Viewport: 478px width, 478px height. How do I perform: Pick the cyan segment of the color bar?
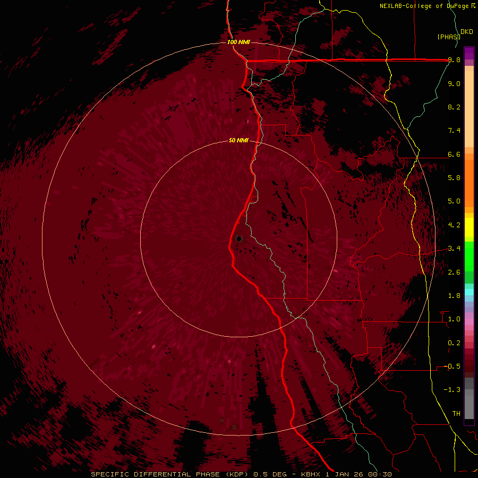tap(469, 292)
